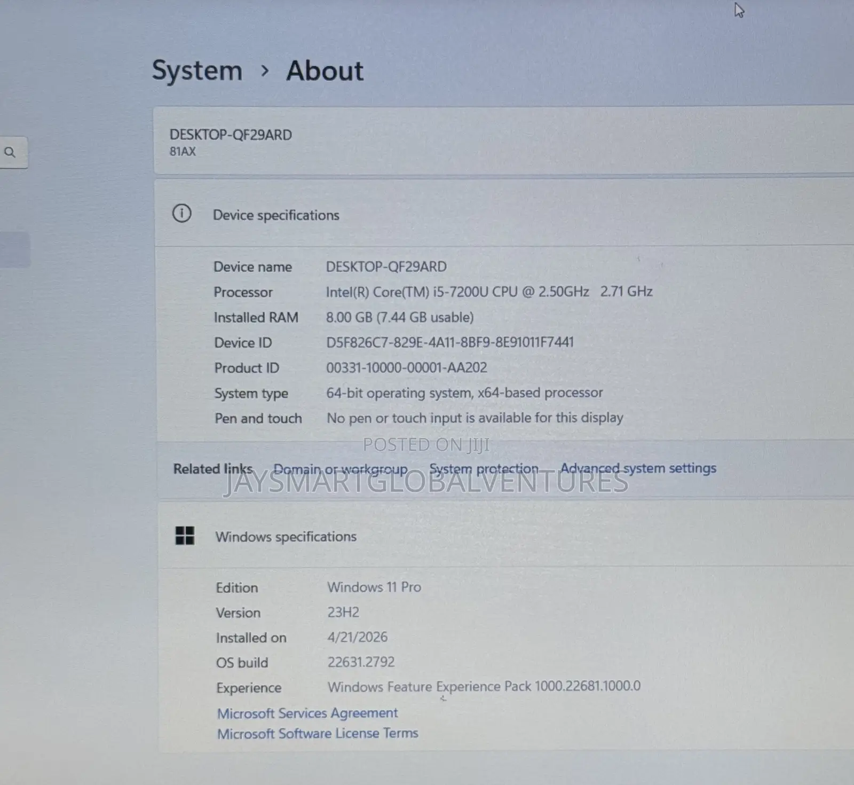The height and width of the screenshot is (785, 854).
Task: Click the Pen and touch label
Action: click(x=258, y=418)
